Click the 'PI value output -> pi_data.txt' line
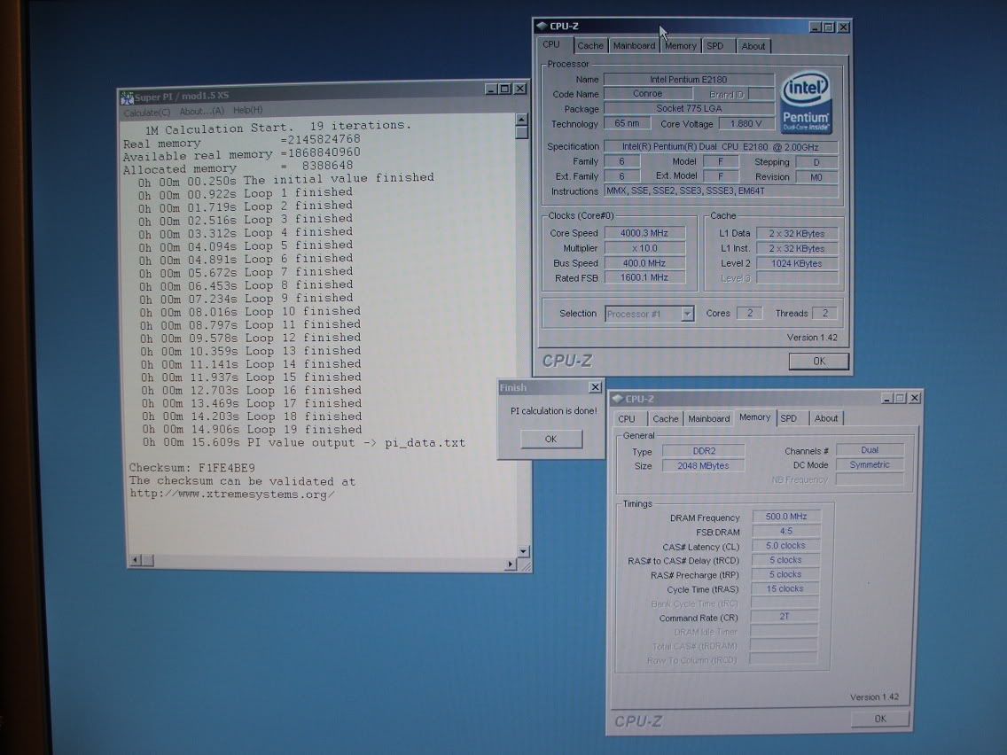1007x755 pixels. pyautogui.click(x=304, y=443)
